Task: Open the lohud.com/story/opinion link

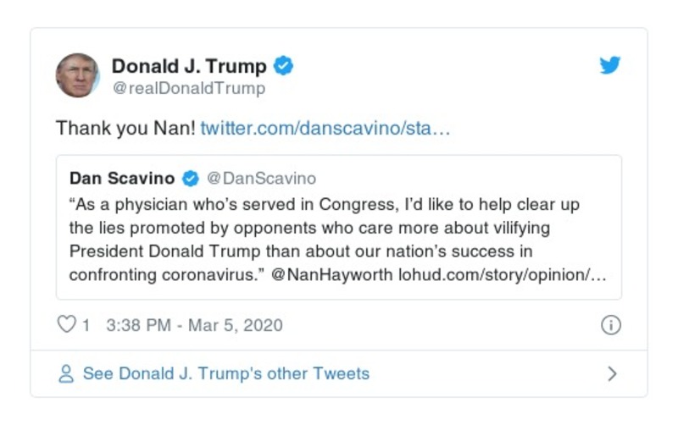Action: point(502,277)
